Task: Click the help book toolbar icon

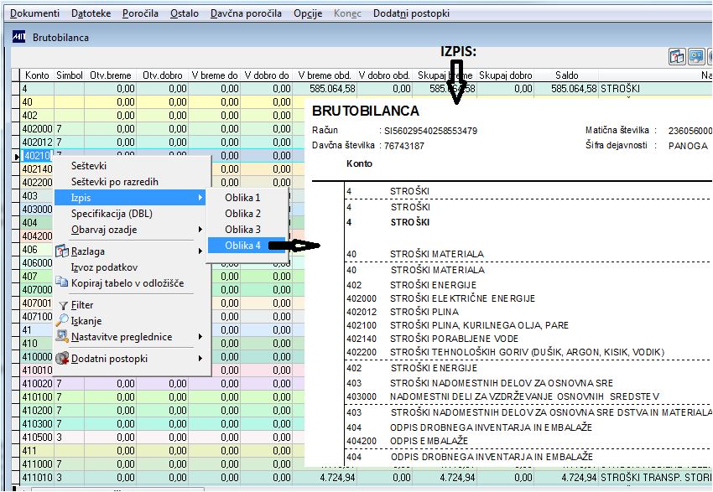Action: (677, 56)
